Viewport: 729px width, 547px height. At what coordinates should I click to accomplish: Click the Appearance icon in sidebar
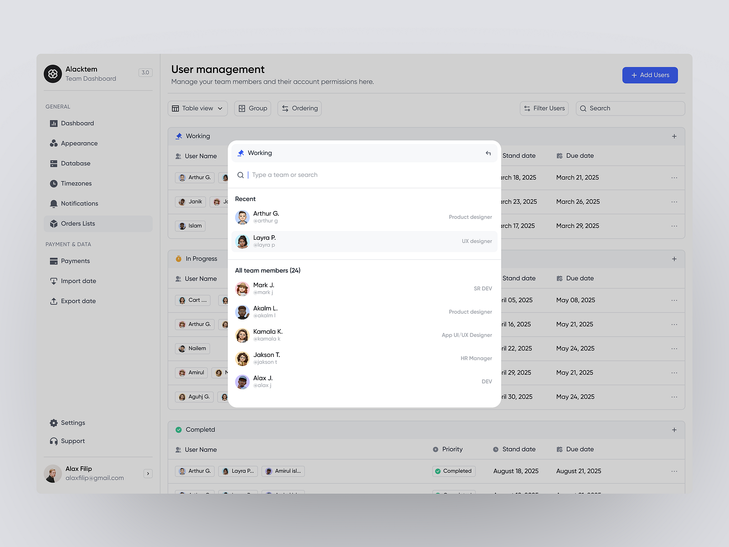54,143
